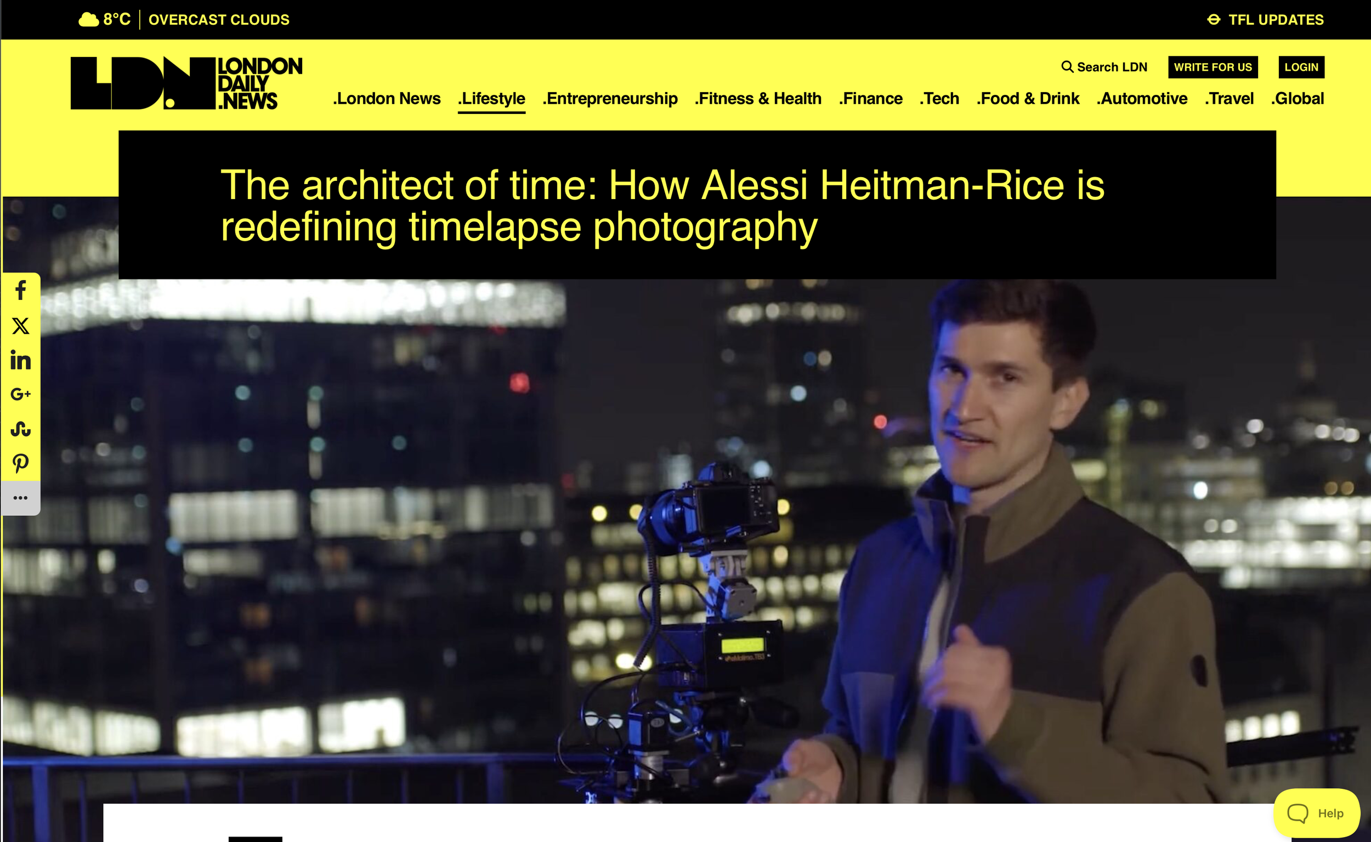Share on LinkedIn icon

pyautogui.click(x=21, y=360)
